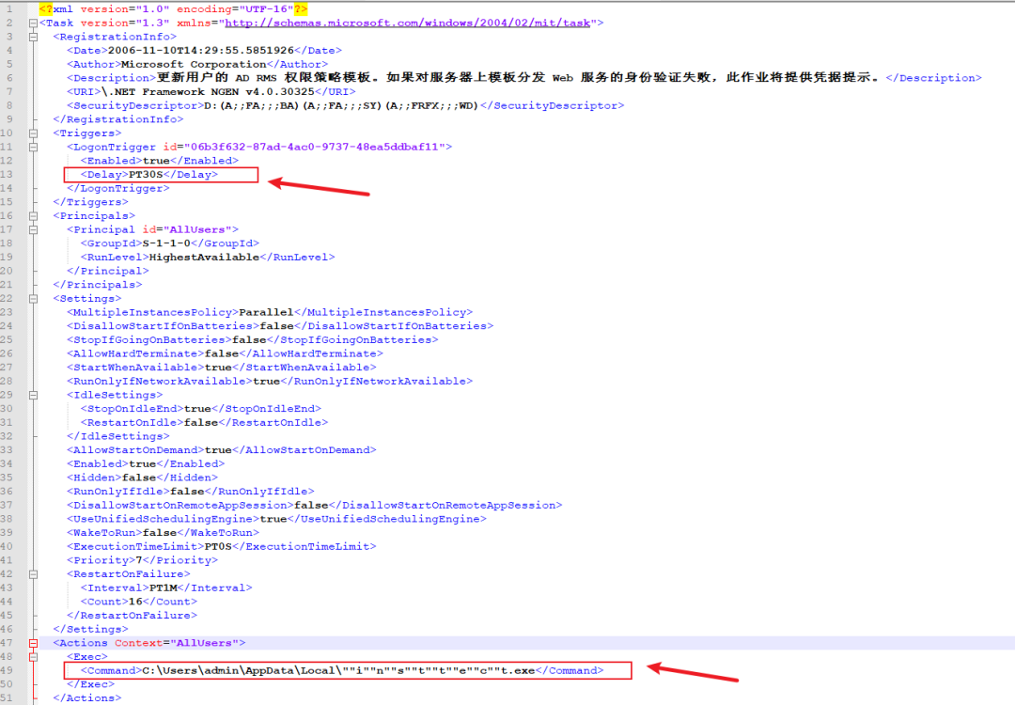Click the date value 2006-11-10T14:29:55.5851926
Image resolution: width=1015 pixels, height=705 pixels.
201,51
